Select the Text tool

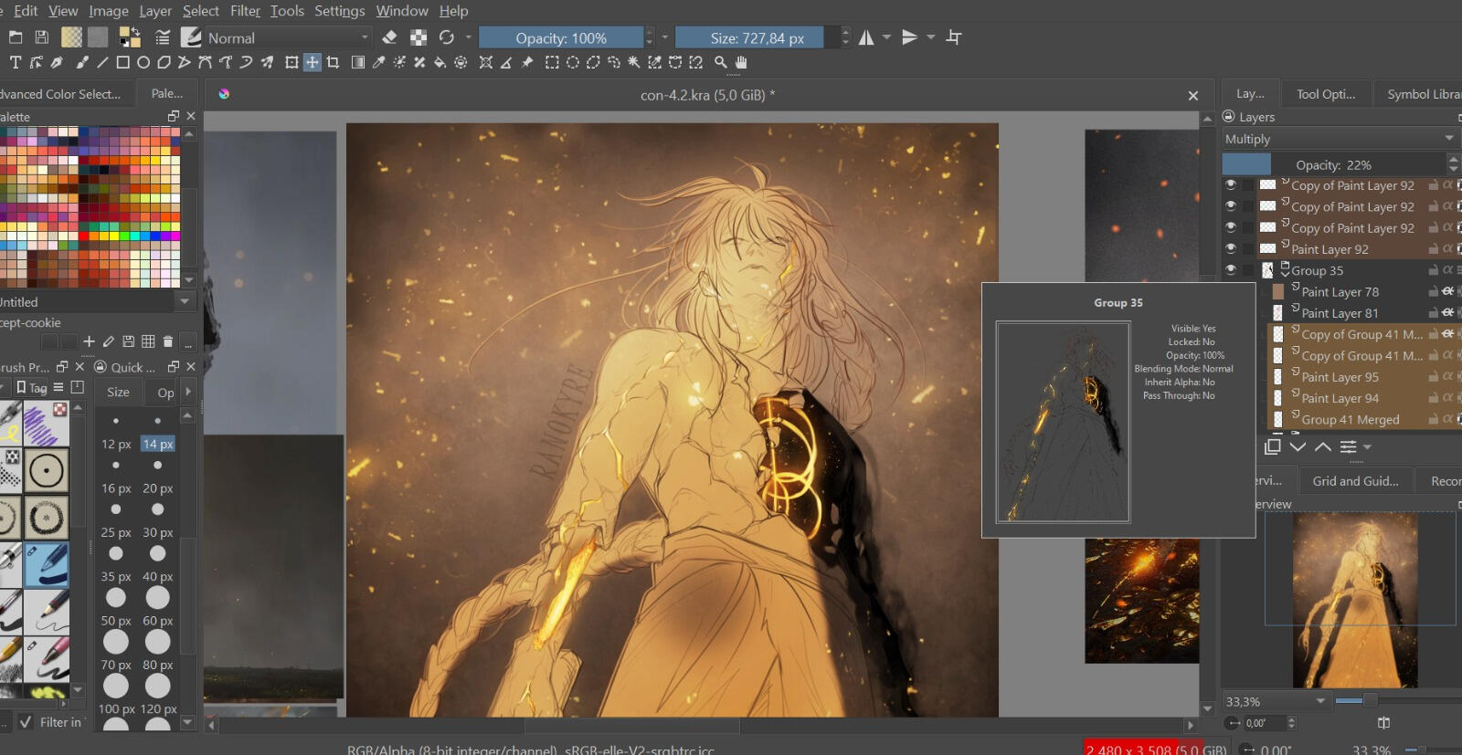point(15,62)
